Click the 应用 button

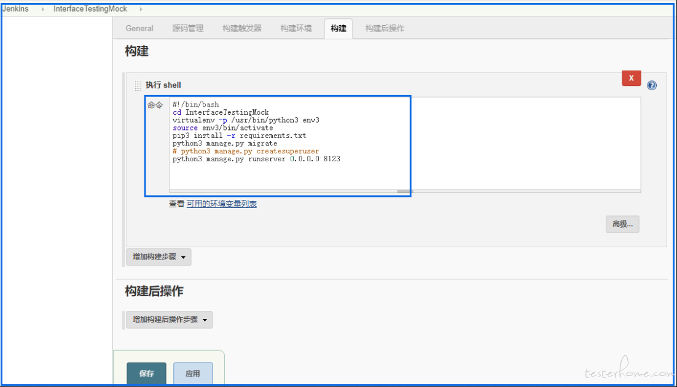pos(192,374)
